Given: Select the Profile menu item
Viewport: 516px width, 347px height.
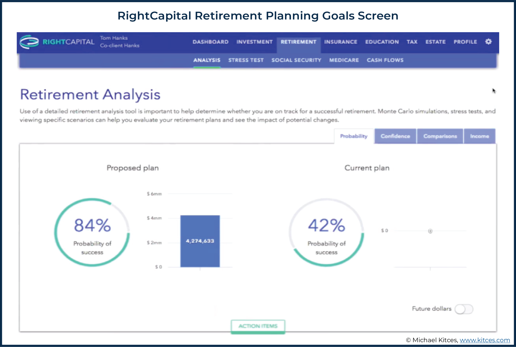Looking at the screenshot, I should pyautogui.click(x=465, y=42).
